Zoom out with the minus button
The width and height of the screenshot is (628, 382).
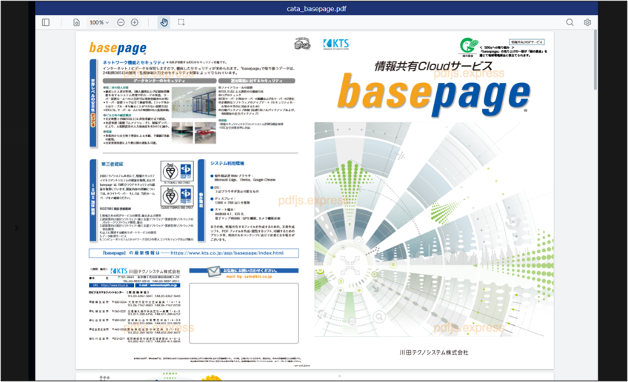pos(121,22)
